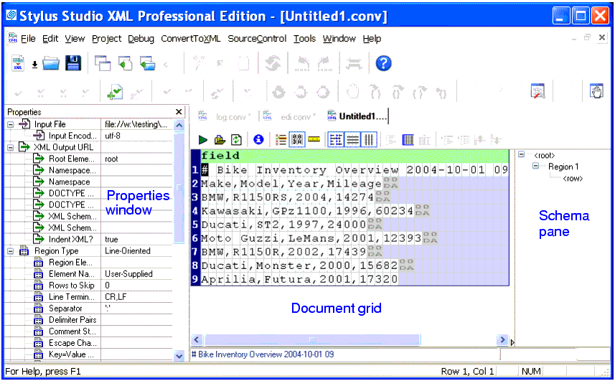
Task: Close the Properties panel
Action: click(x=179, y=112)
